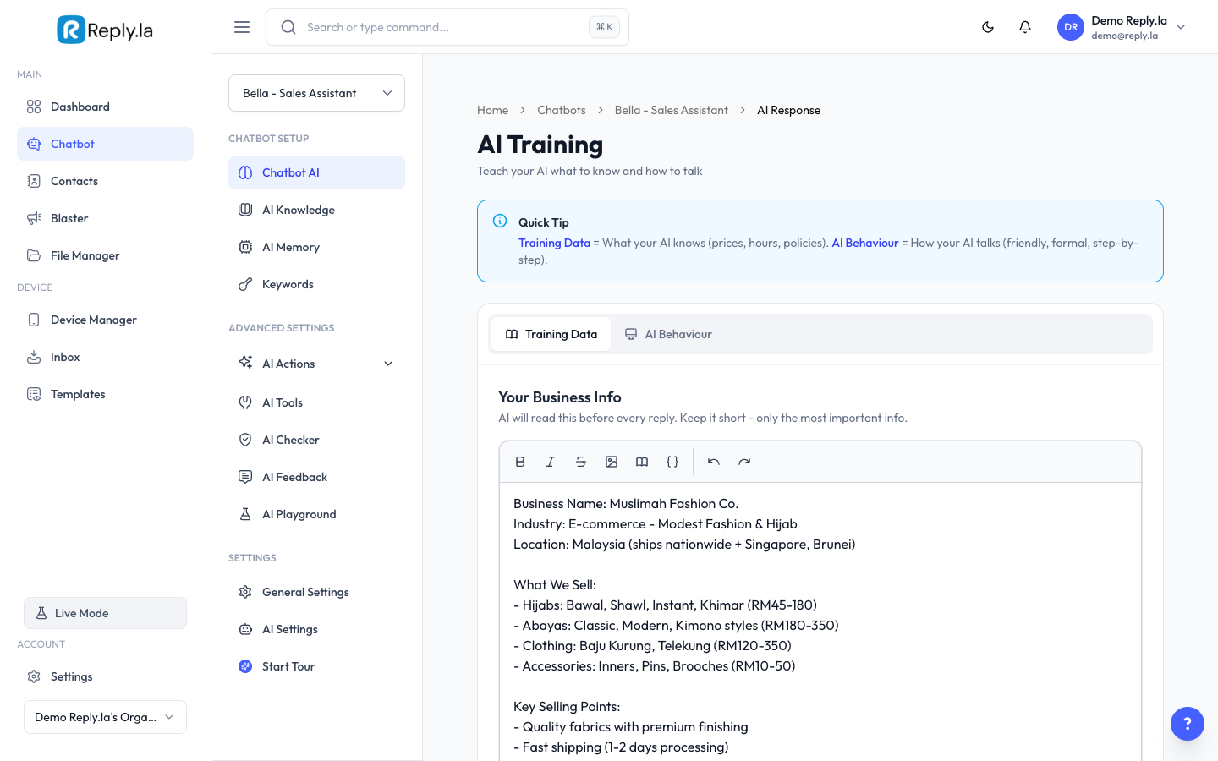Open Templates page

coord(105,394)
